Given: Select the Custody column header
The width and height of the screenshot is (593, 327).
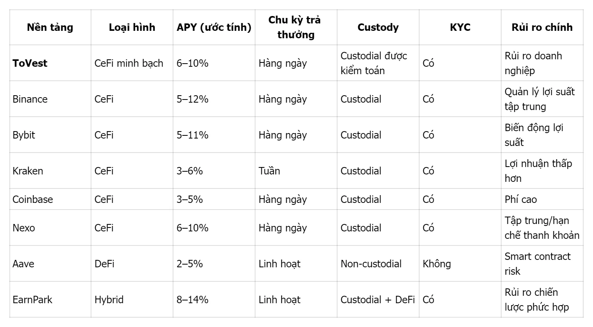Looking at the screenshot, I should click(x=378, y=27).
